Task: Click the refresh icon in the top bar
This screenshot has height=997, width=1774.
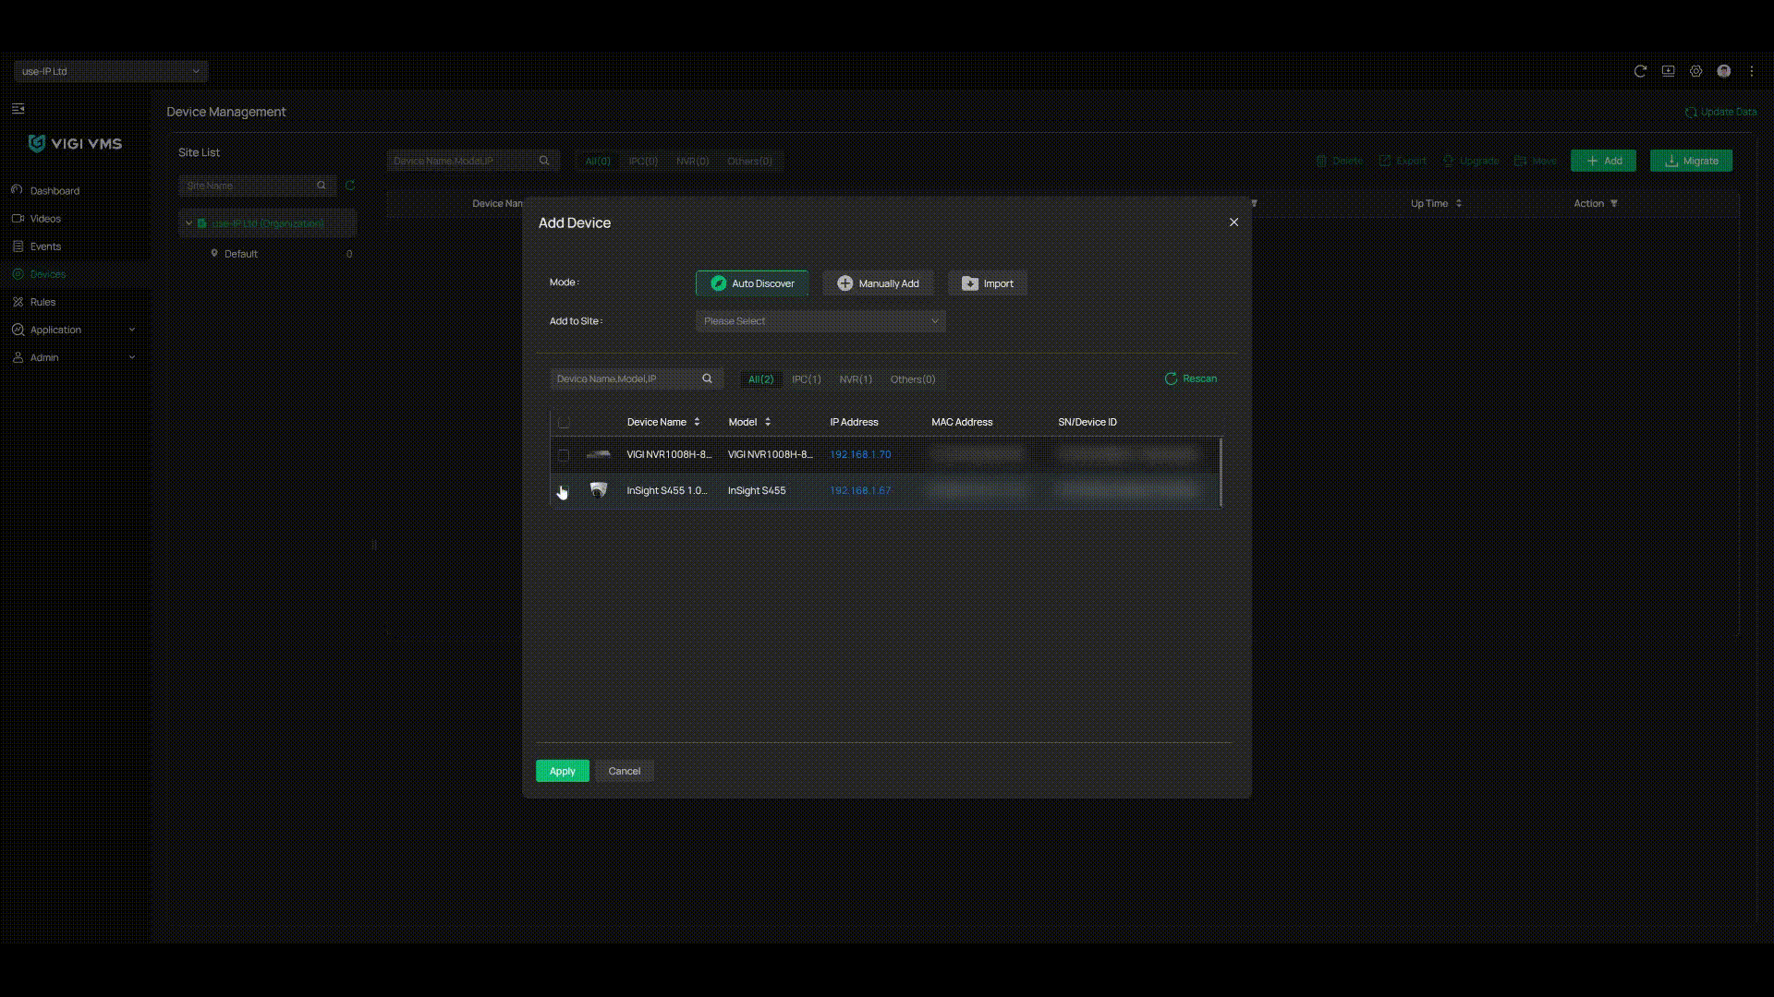Action: coord(1640,71)
